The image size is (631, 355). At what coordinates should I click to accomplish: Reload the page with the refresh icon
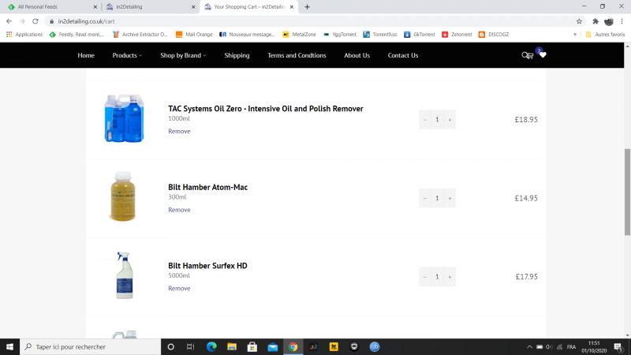(35, 21)
